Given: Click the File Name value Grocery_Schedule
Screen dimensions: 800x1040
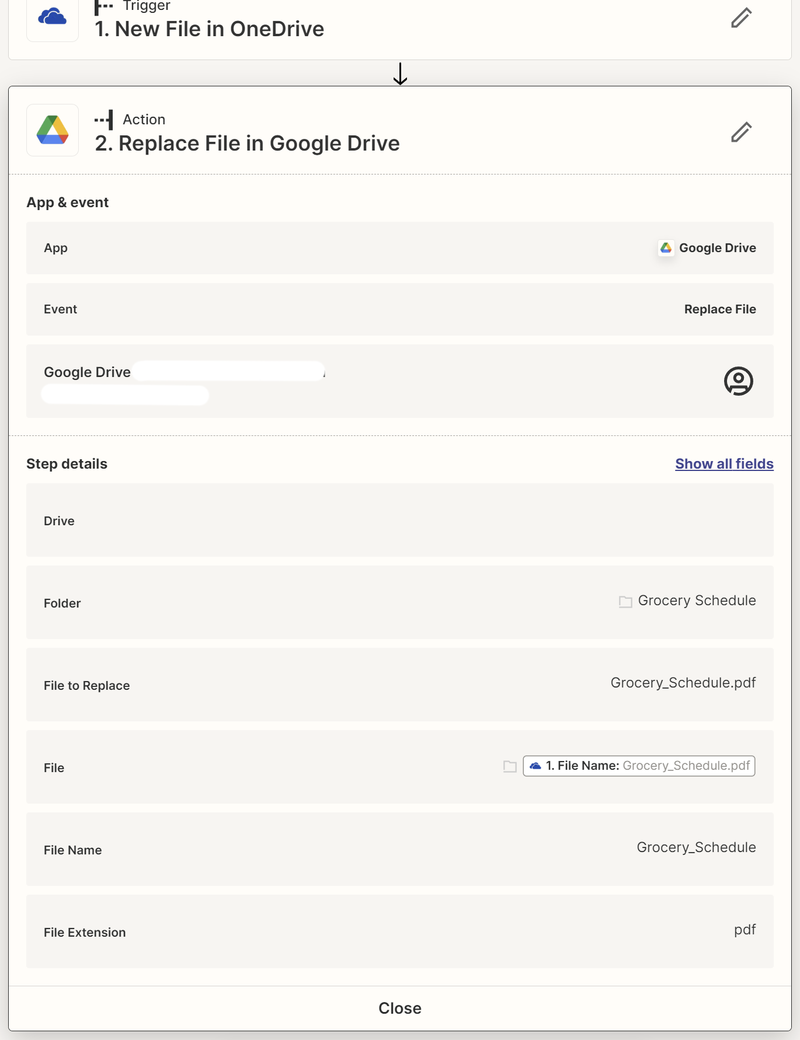Looking at the screenshot, I should point(696,847).
